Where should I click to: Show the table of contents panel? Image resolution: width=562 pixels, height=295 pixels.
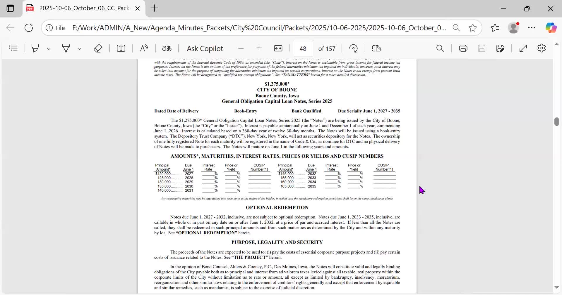[13, 48]
